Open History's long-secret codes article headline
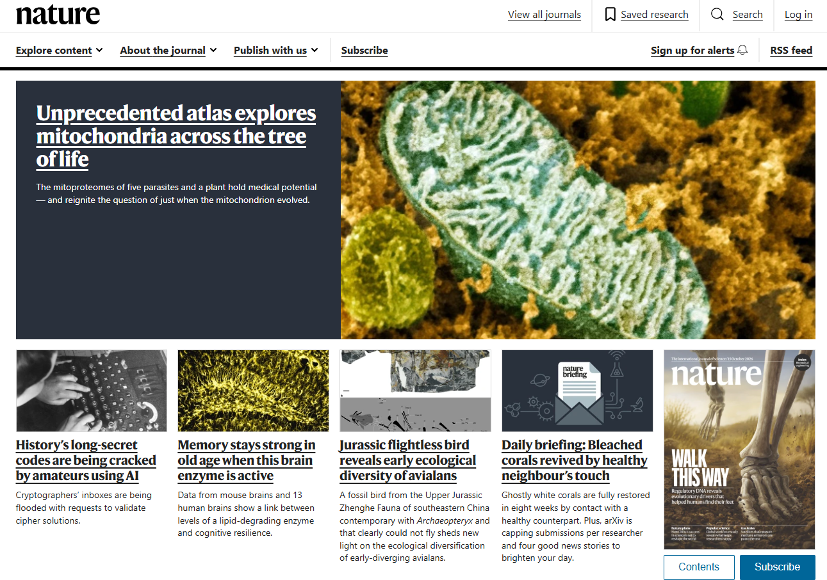 86,460
